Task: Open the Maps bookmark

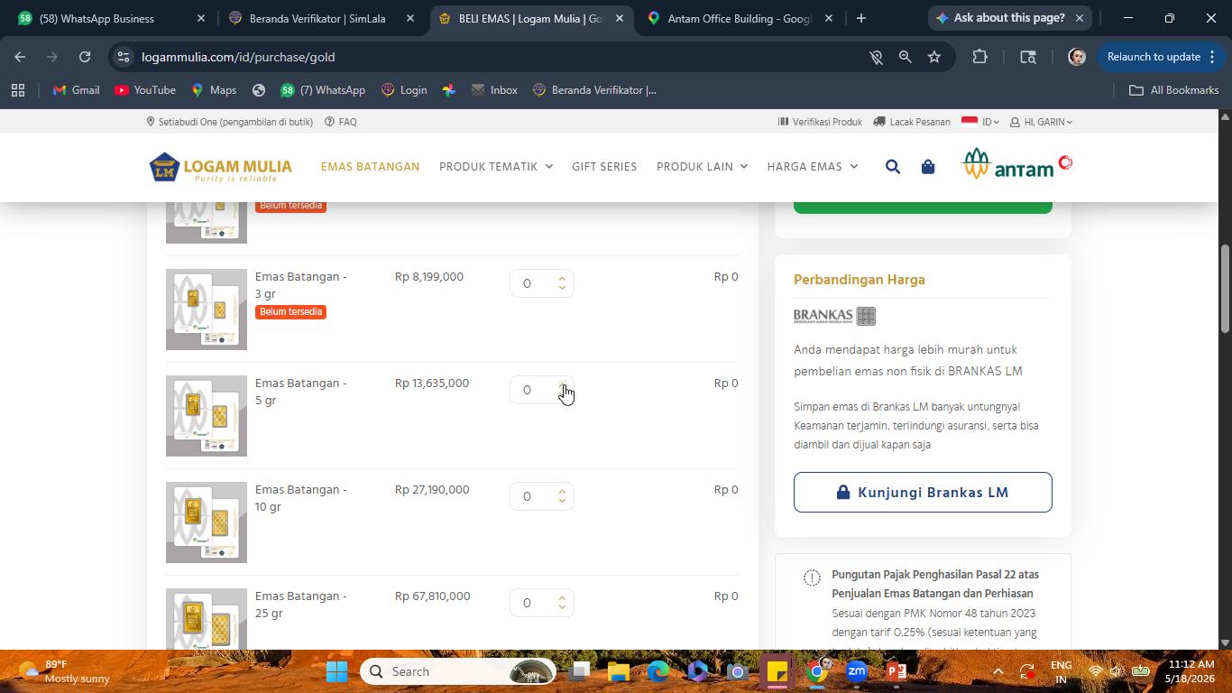Action: [x=214, y=90]
